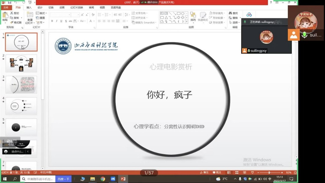The height and width of the screenshot is (183, 325).
Task: Select slide 2 thumbnail in slide panel
Action: (21, 63)
